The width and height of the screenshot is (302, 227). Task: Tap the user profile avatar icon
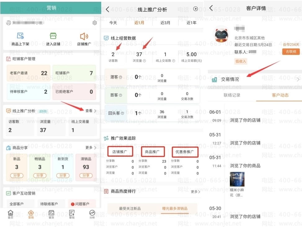(x=8, y=23)
